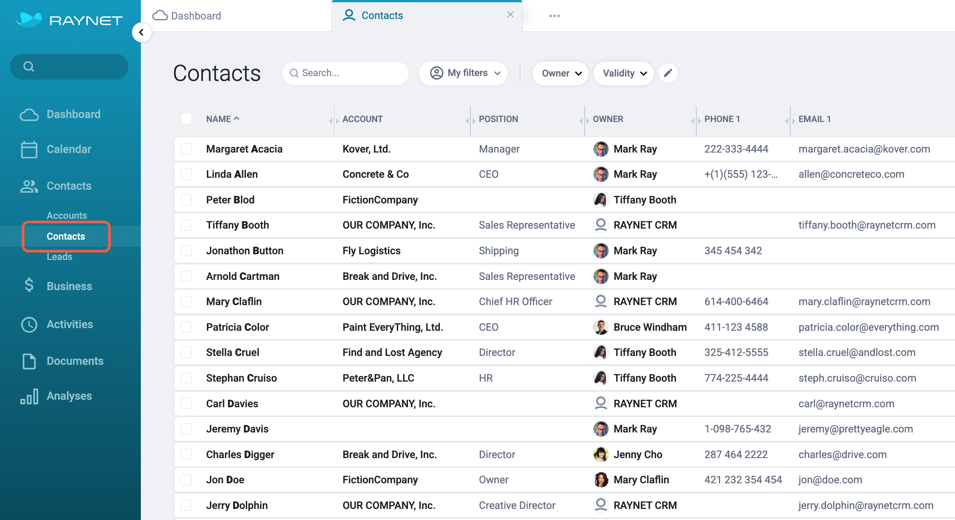Open Activities clock icon in sidebar
Viewport: 955px width, 520px height.
click(29, 325)
